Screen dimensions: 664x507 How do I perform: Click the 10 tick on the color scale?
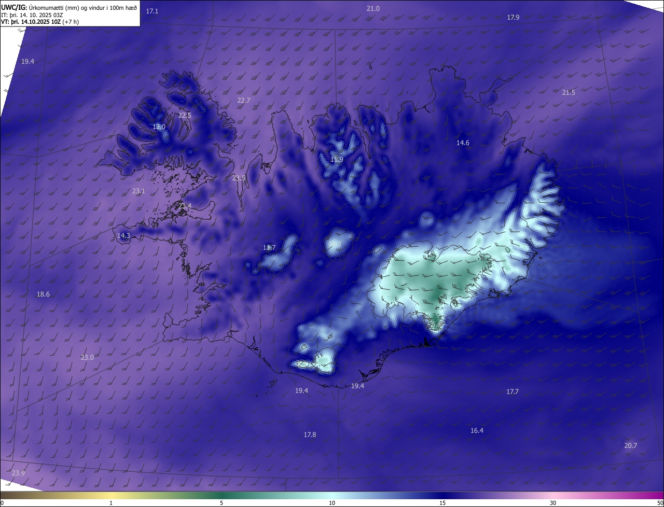332,503
